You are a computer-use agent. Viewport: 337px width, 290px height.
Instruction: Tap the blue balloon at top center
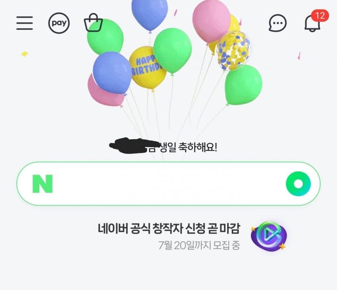tap(149, 15)
